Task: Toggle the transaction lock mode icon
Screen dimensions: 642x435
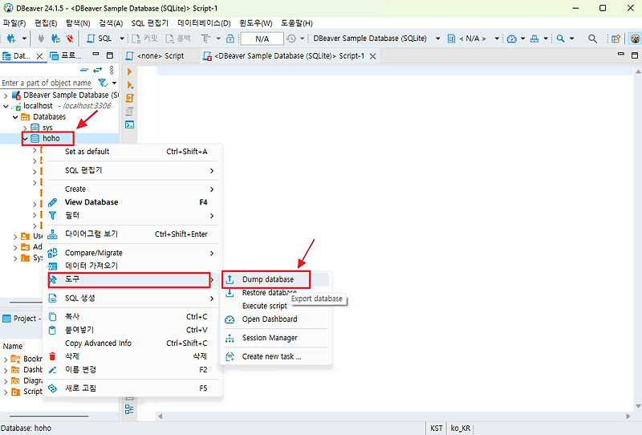Action: (230, 39)
